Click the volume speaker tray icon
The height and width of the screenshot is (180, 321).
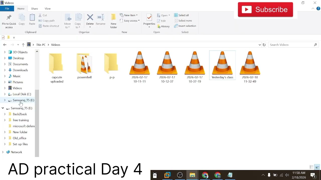(x=287, y=175)
